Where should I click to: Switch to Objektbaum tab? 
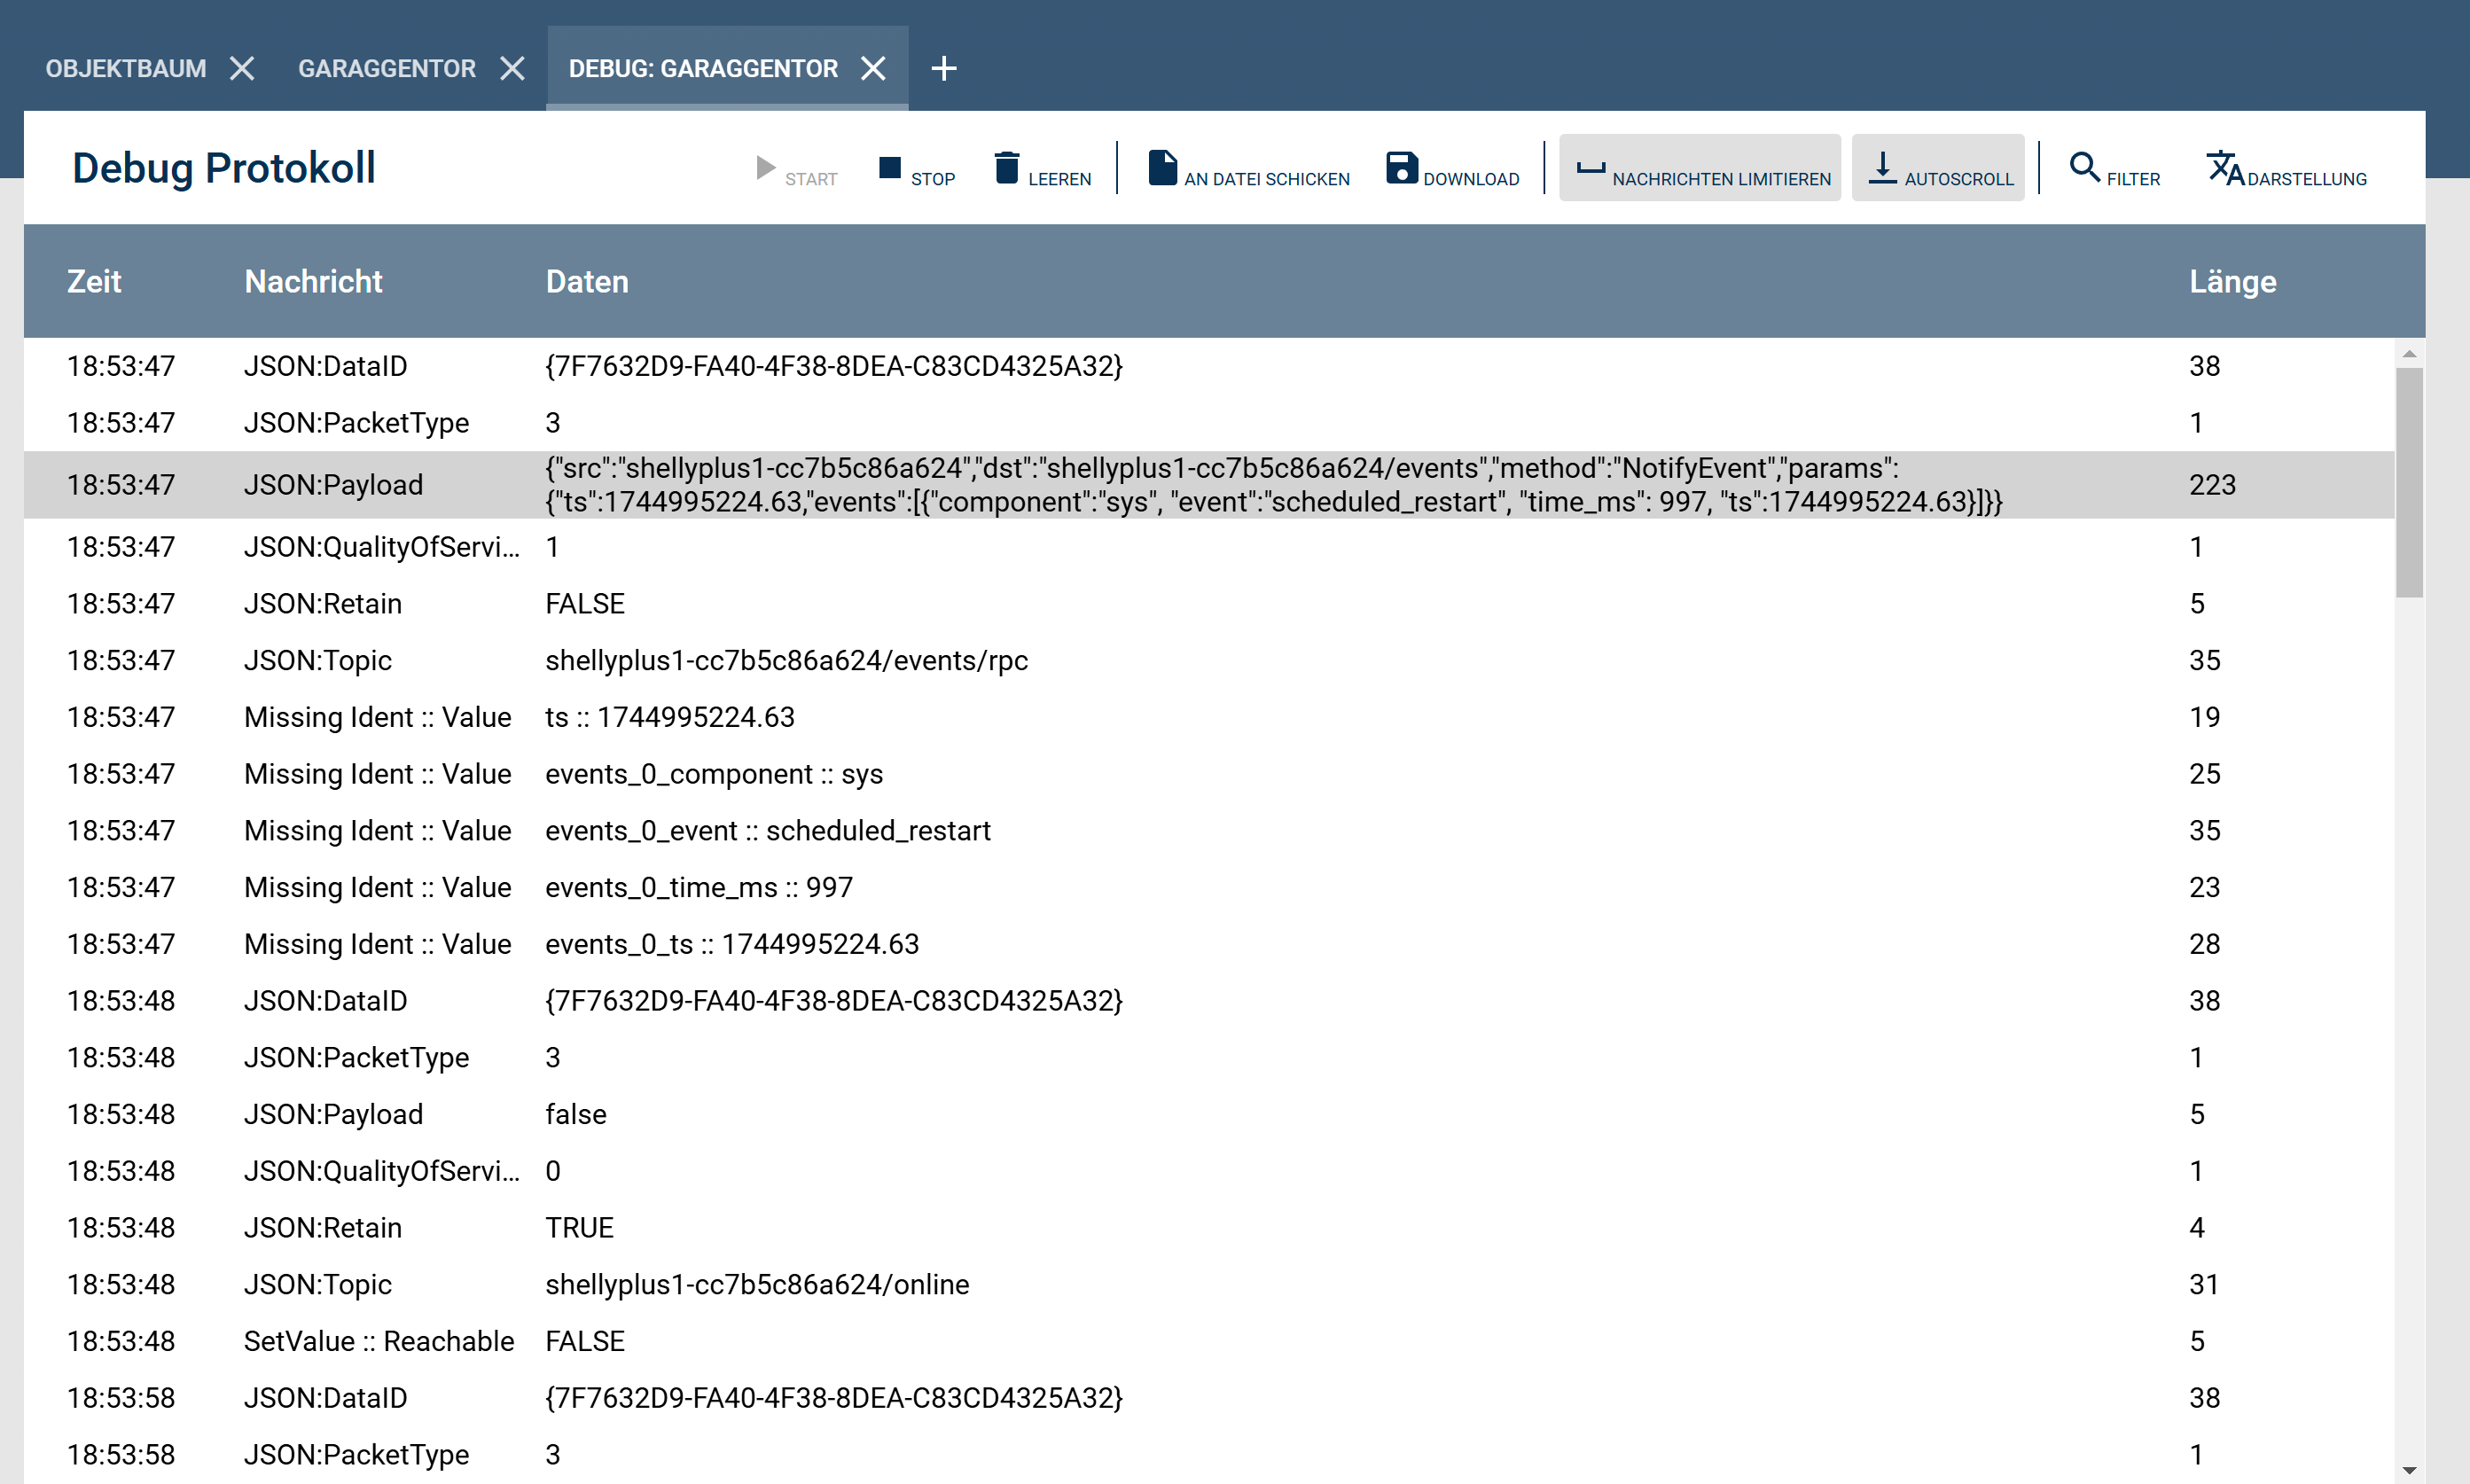126,69
